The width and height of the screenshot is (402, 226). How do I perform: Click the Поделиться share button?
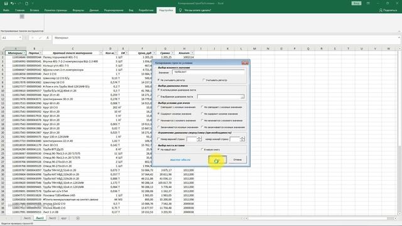coord(388,10)
